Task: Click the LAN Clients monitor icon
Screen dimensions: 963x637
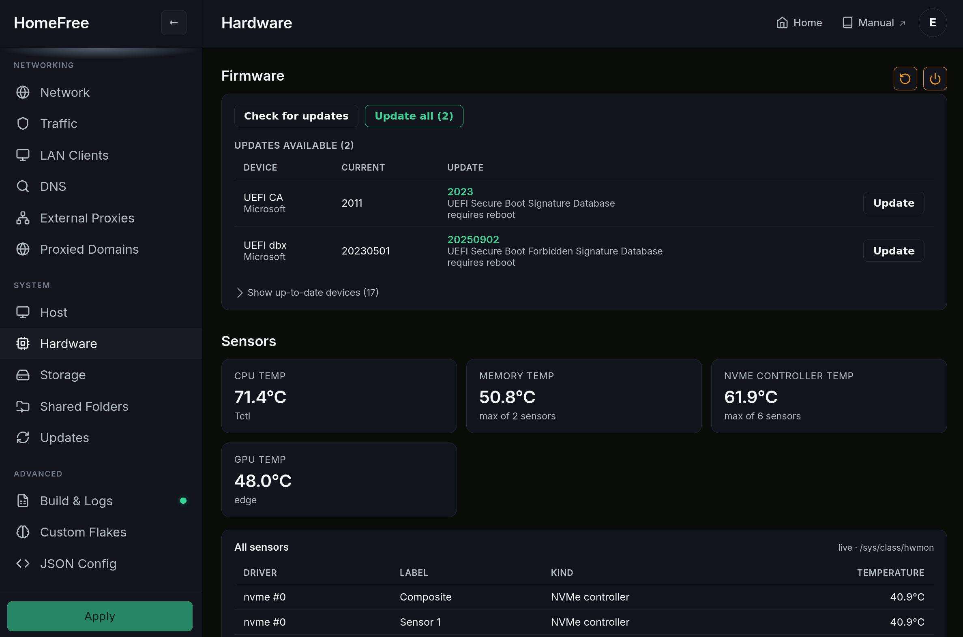Action: click(x=23, y=155)
